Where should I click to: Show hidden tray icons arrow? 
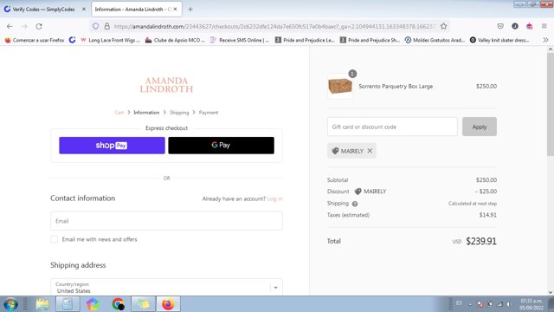(470, 304)
